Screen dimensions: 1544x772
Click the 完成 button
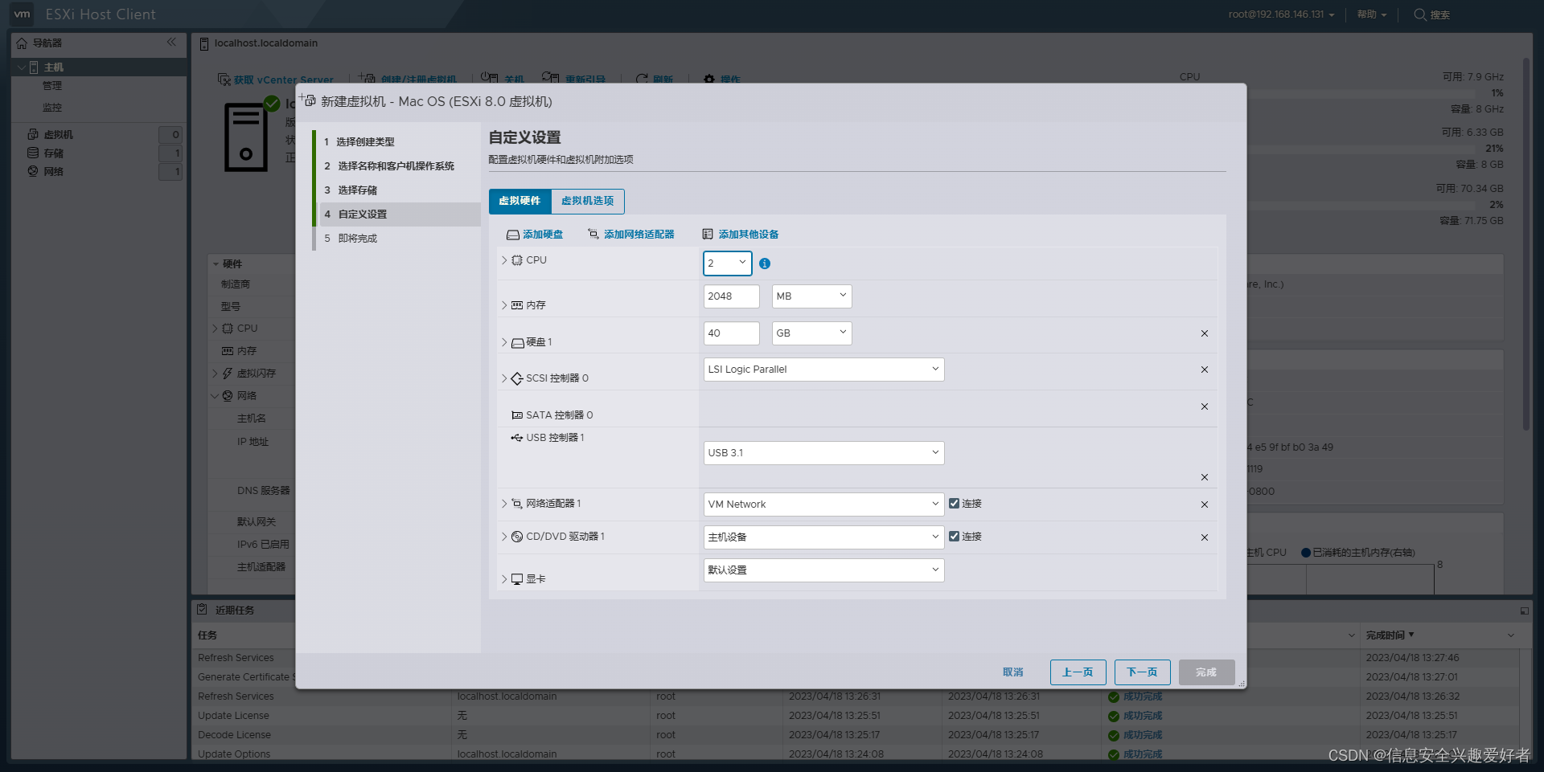pyautogui.click(x=1206, y=672)
